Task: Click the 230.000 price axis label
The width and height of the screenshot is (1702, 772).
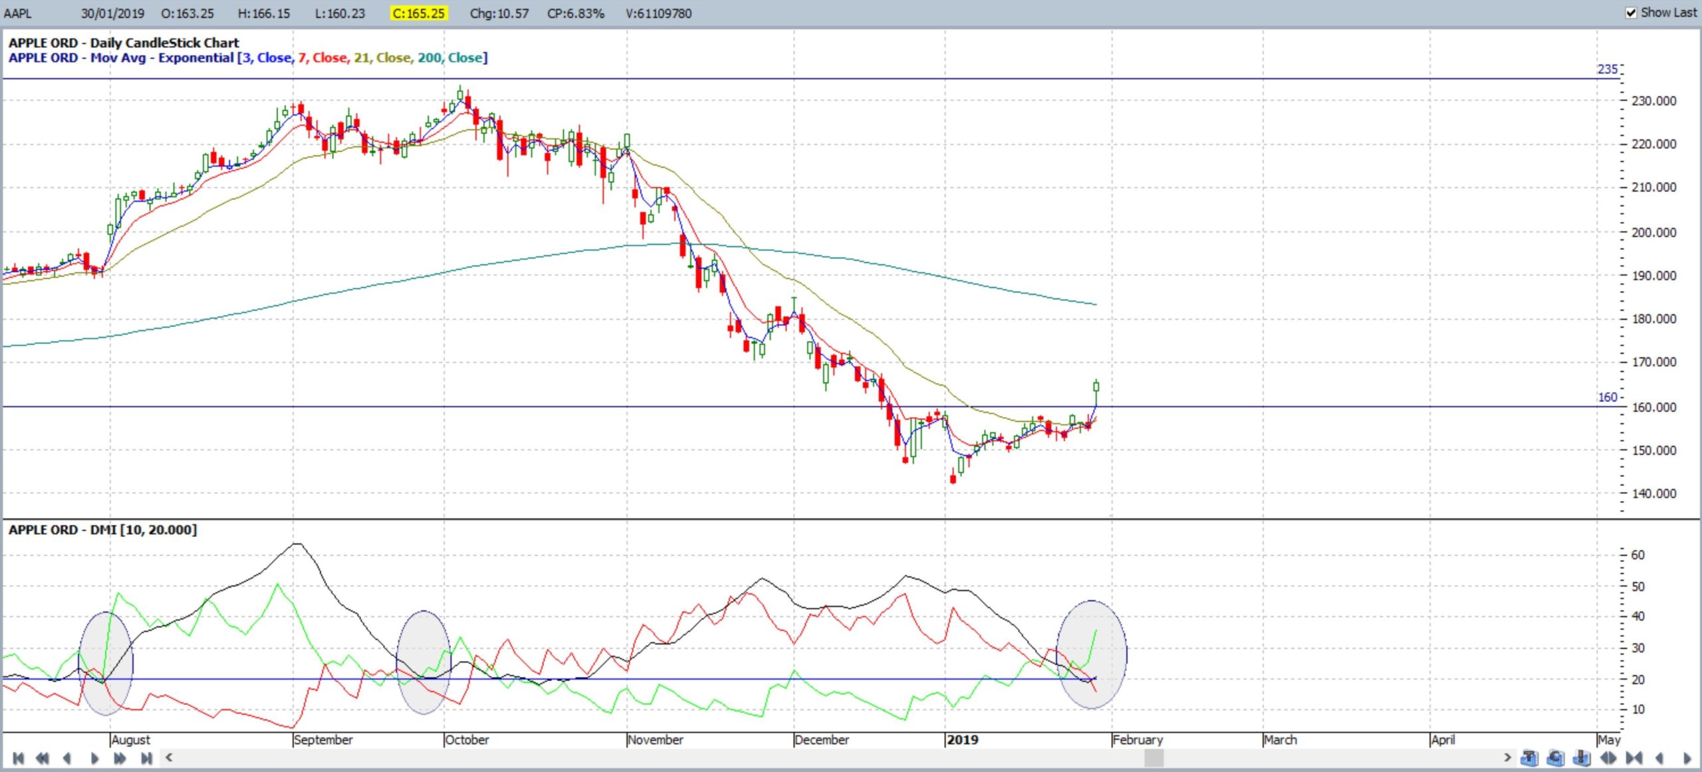Action: point(1654,101)
